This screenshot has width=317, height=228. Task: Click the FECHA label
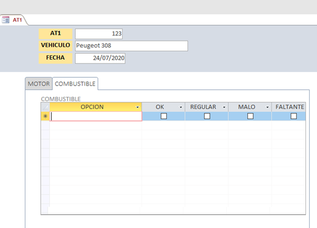[55, 58]
